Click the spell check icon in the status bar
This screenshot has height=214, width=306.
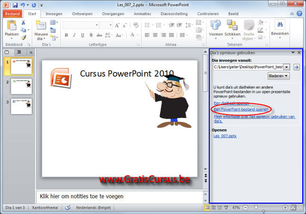(68, 207)
